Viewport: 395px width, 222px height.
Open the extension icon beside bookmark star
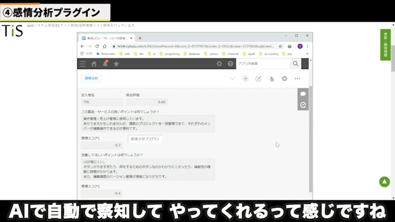coord(289,46)
